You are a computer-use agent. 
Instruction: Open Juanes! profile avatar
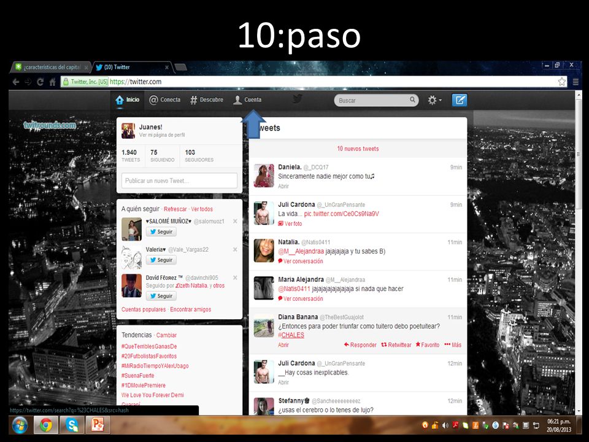[x=128, y=131]
